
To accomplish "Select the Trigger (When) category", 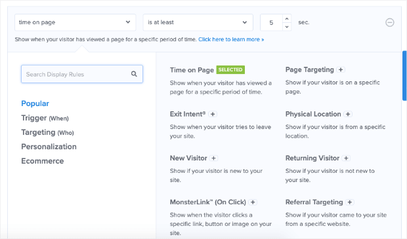I will coord(45,118).
